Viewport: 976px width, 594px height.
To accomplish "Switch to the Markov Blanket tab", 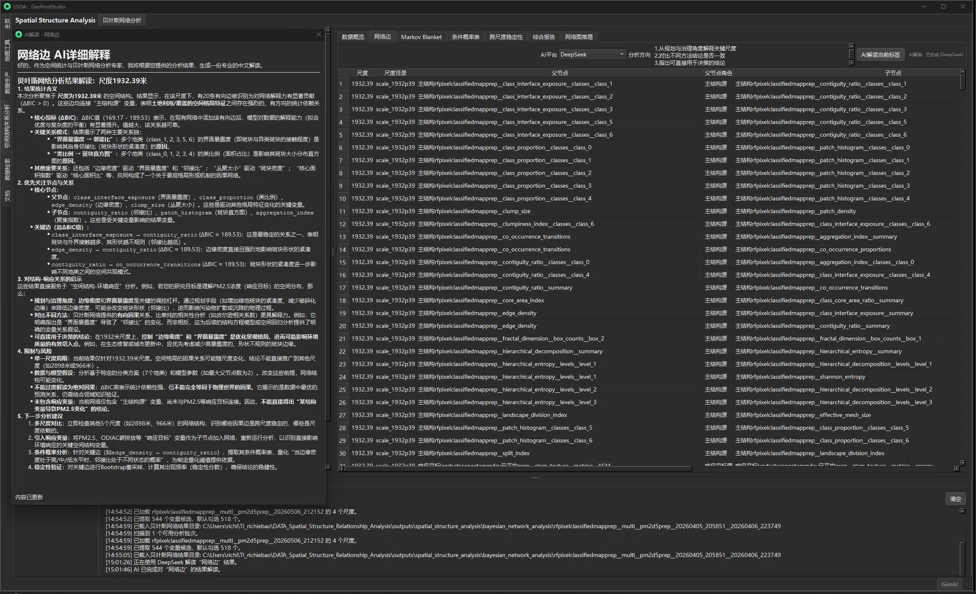I will pos(421,37).
